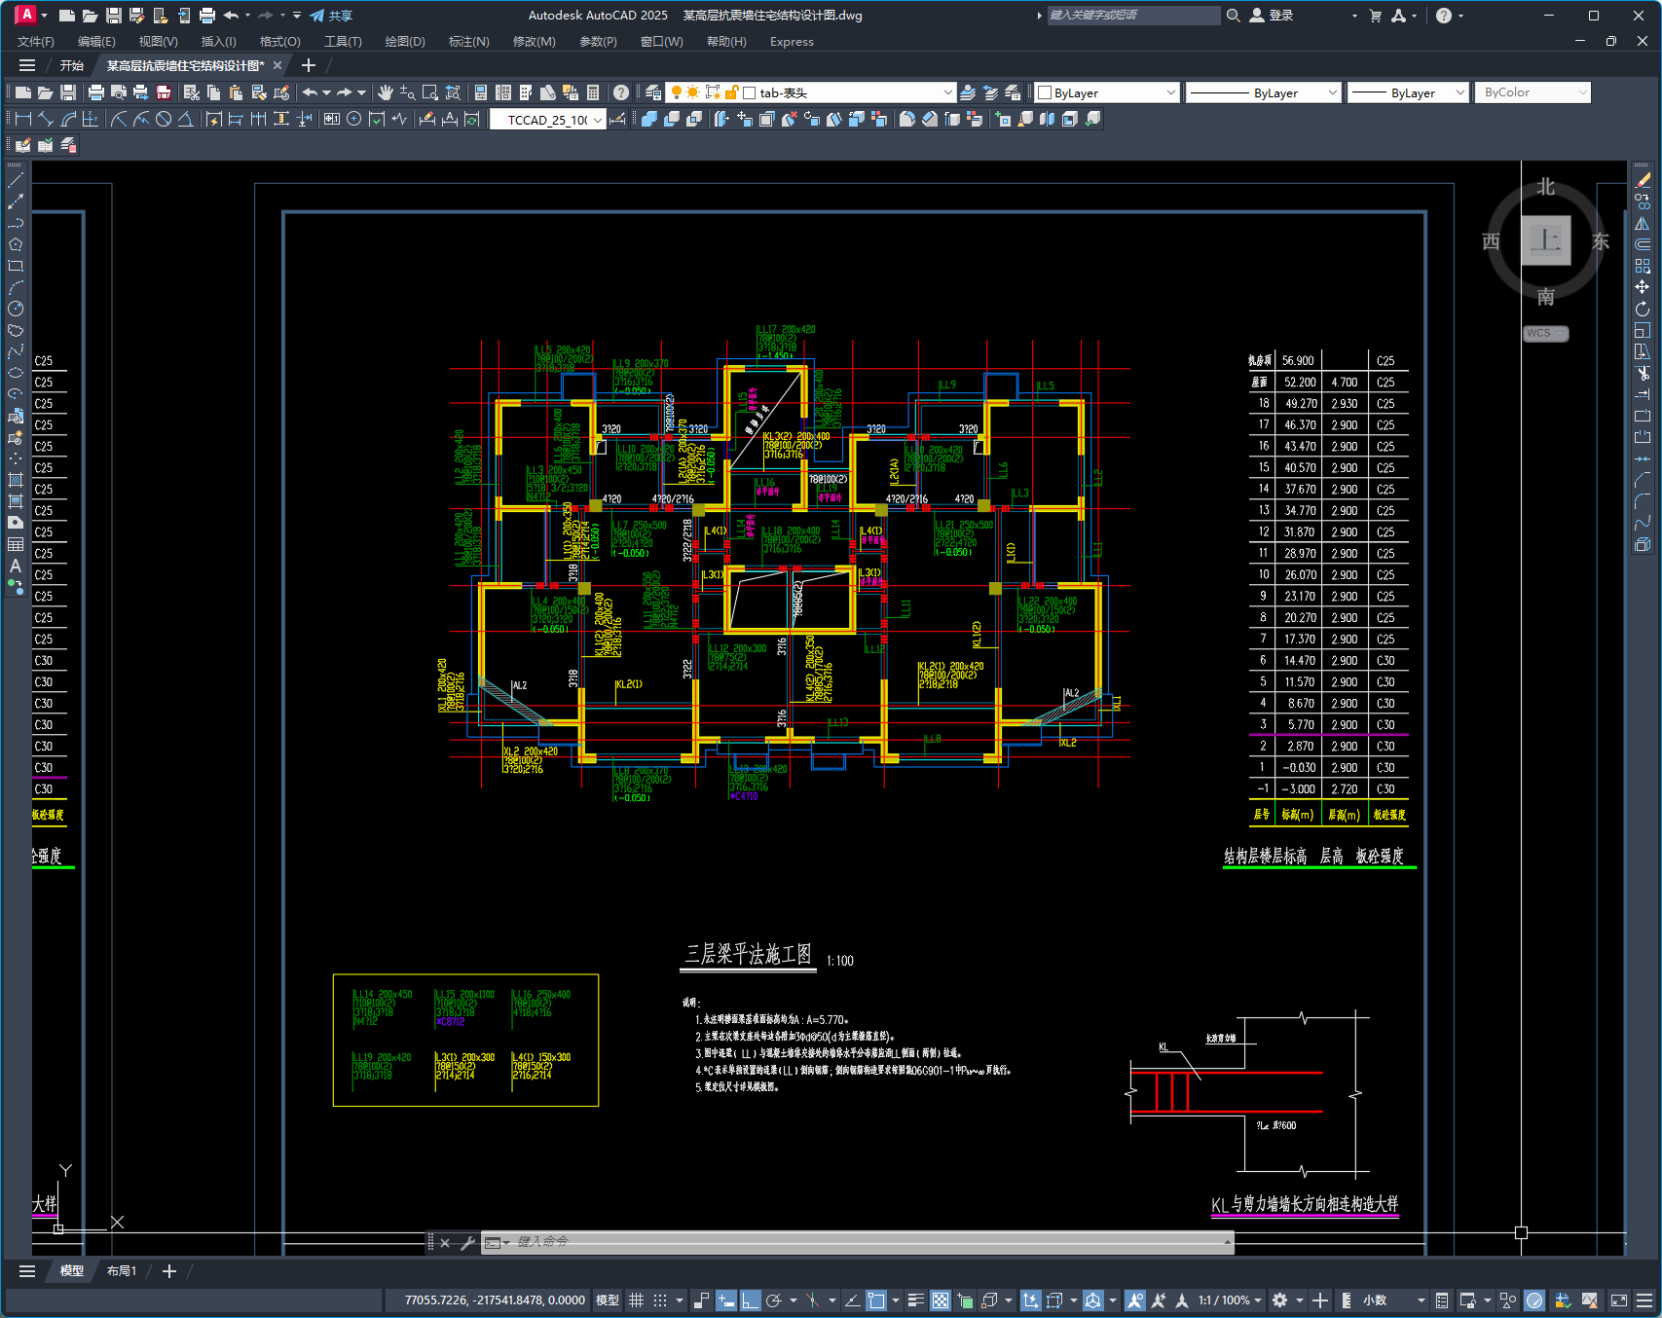Open the 绘图(D) menu
This screenshot has width=1662, height=1318.
tap(405, 42)
